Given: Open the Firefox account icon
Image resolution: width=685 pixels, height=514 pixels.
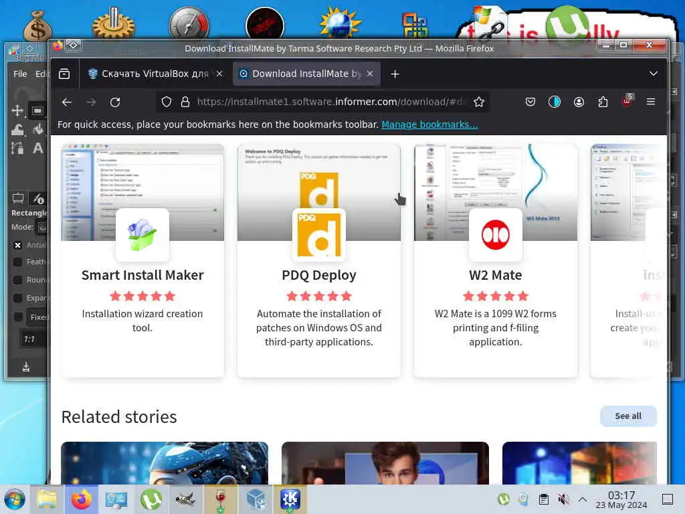Looking at the screenshot, I should coord(579,102).
